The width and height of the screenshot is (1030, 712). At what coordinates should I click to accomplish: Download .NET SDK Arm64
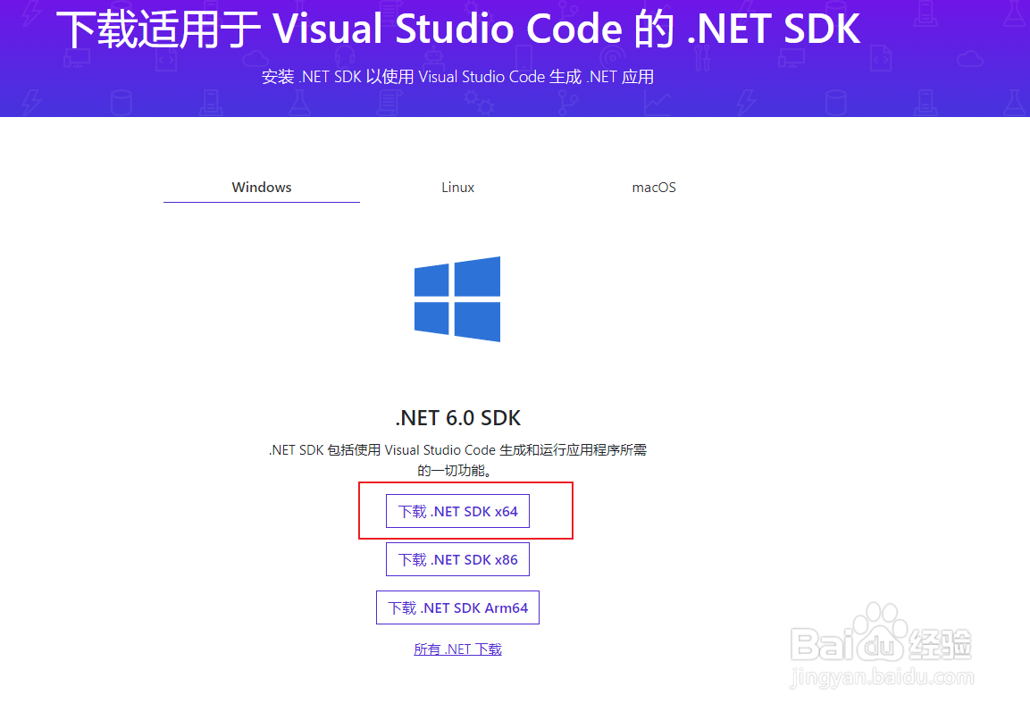(458, 607)
